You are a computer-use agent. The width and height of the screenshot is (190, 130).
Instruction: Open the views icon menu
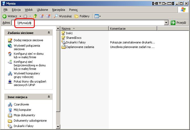(97, 16)
